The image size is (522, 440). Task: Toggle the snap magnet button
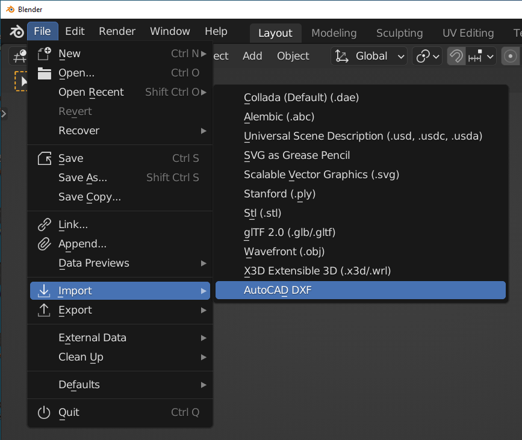point(456,56)
